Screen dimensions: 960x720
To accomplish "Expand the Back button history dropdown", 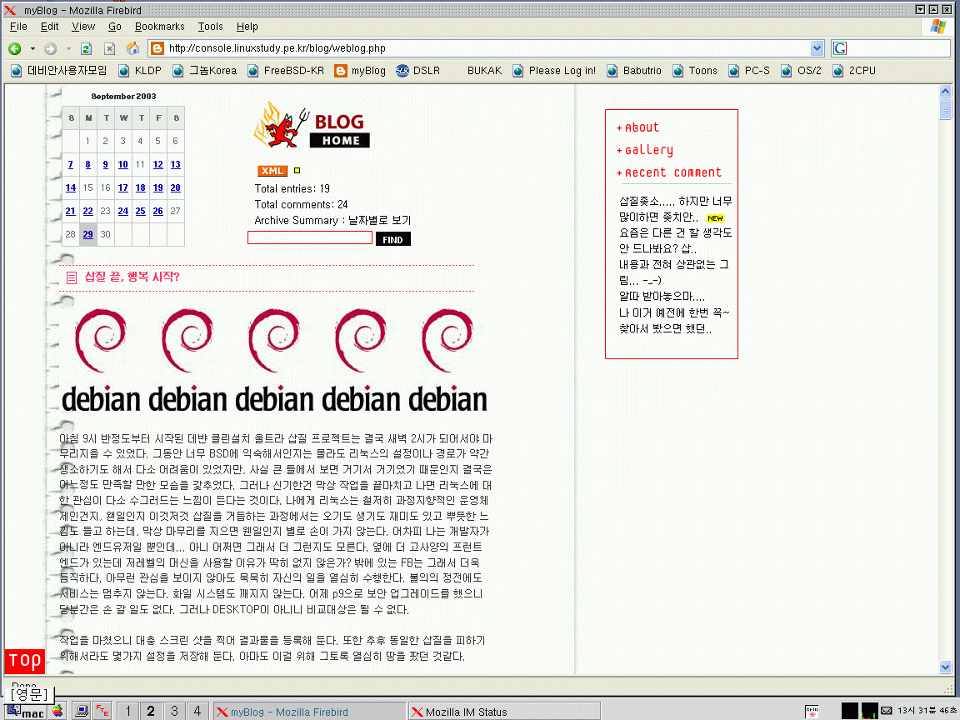I will 32,48.
